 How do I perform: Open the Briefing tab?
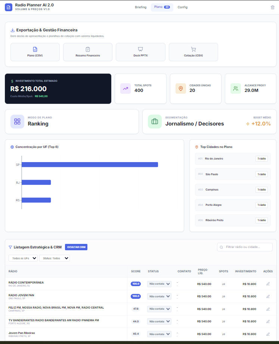(x=140, y=7)
